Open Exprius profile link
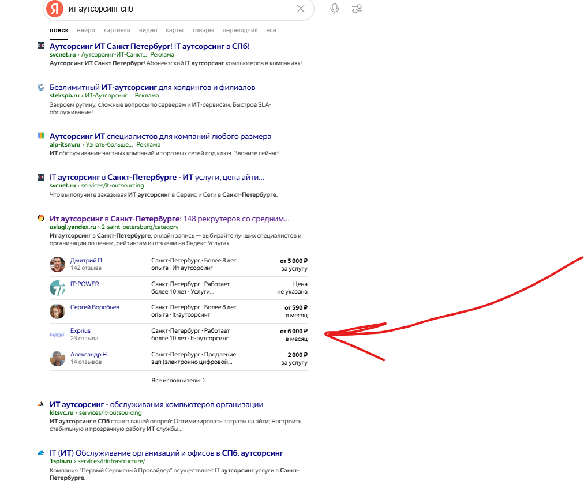584x492 pixels. coord(80,331)
